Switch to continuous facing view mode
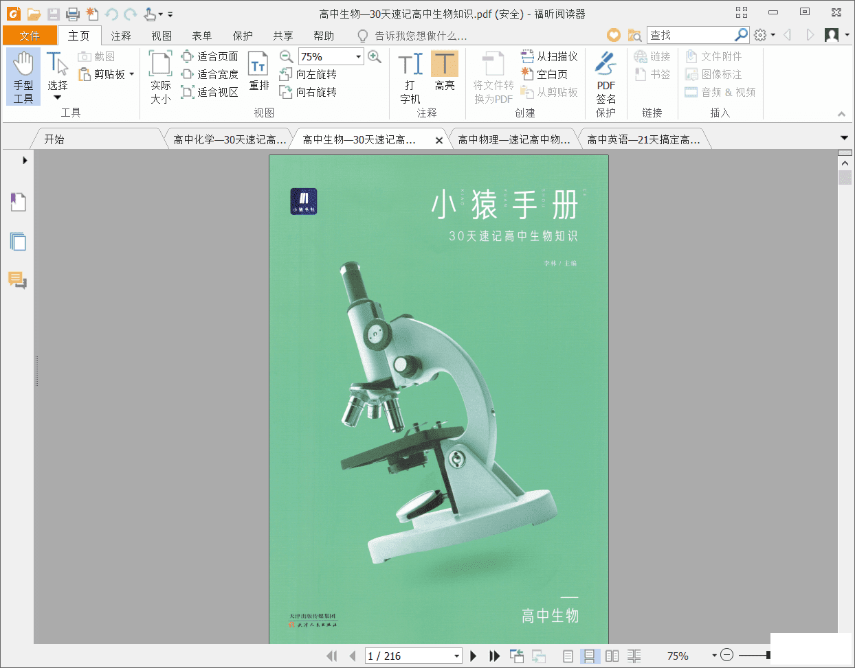 634,656
